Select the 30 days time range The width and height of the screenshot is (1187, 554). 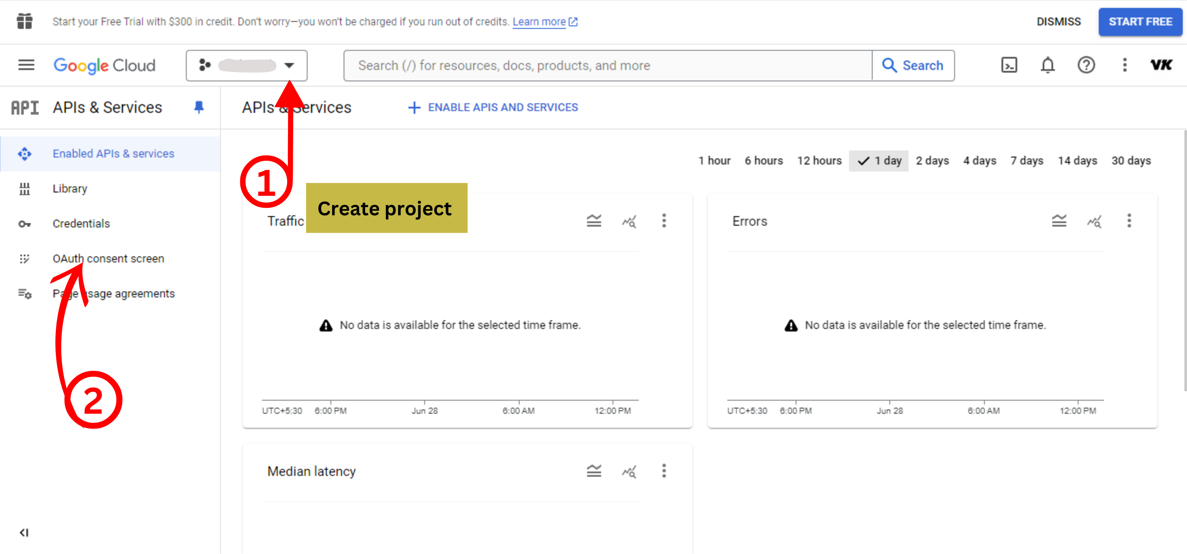1131,161
